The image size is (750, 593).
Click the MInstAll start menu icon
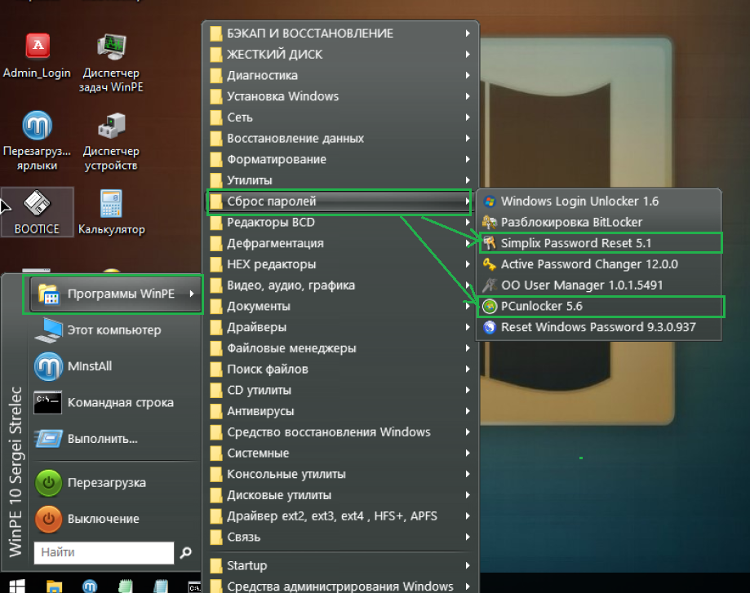(x=48, y=366)
